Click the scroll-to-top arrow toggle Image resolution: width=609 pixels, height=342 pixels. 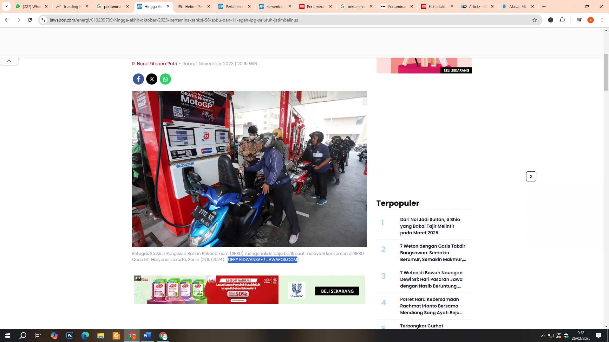[x=9, y=61]
